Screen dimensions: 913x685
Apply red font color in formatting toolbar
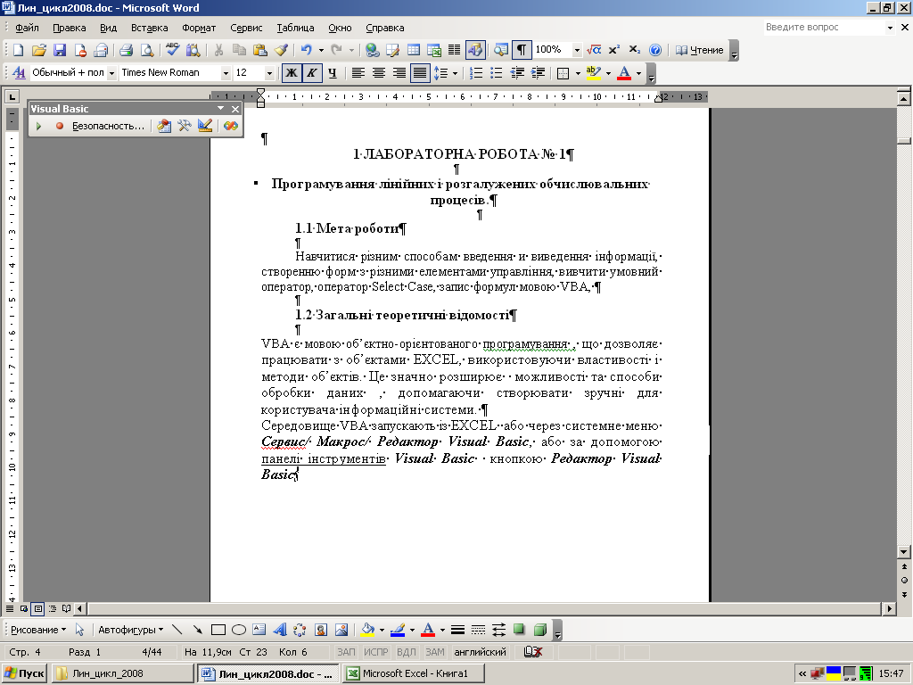[624, 73]
